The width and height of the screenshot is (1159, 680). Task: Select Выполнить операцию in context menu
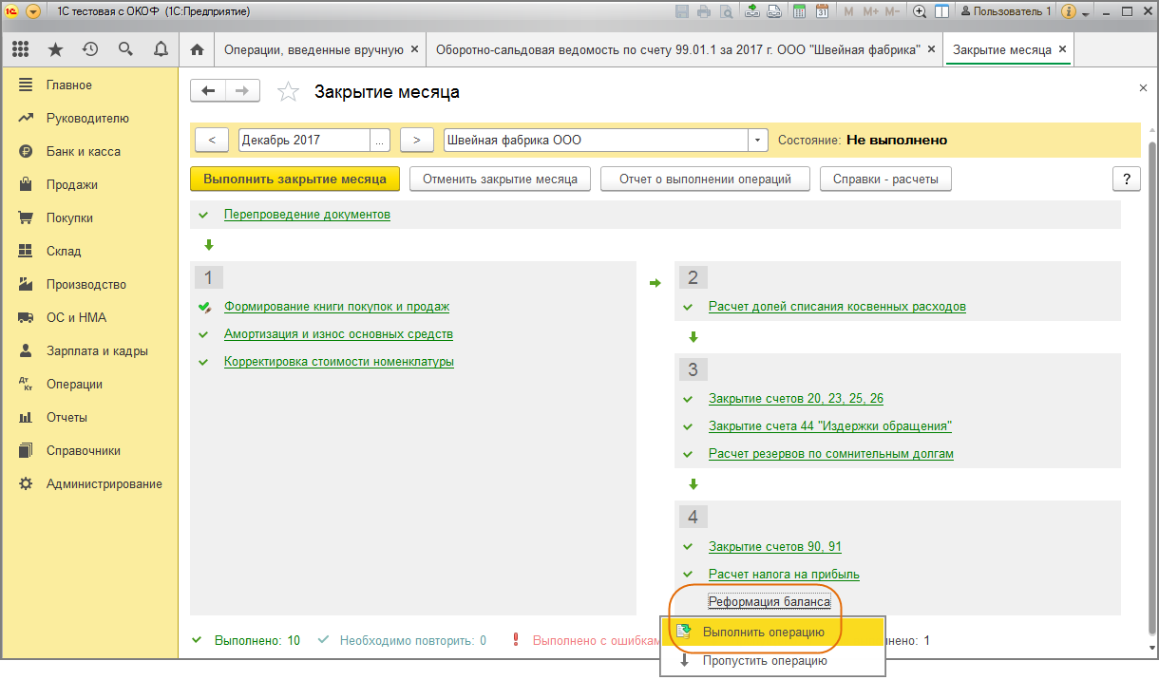pos(773,632)
